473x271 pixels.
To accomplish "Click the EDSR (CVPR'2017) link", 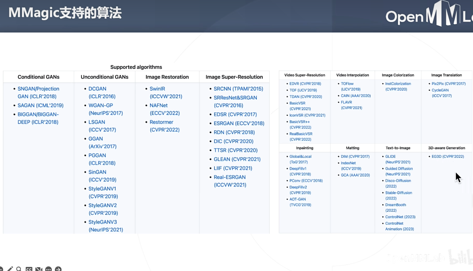I will point(235,114).
